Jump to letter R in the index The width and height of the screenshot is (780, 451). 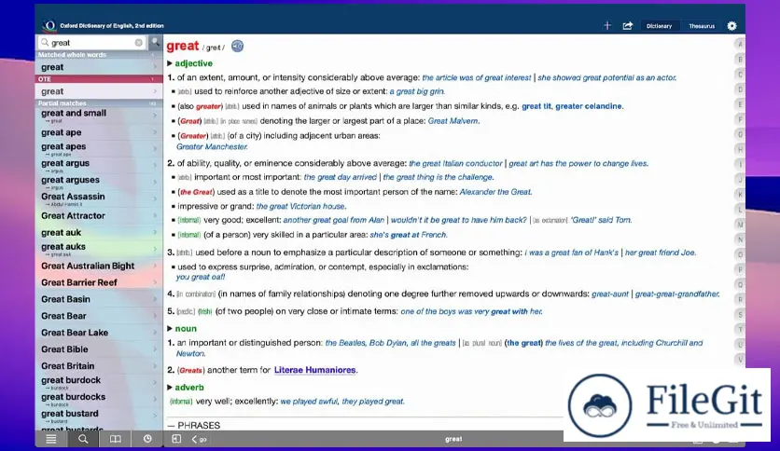point(740,299)
